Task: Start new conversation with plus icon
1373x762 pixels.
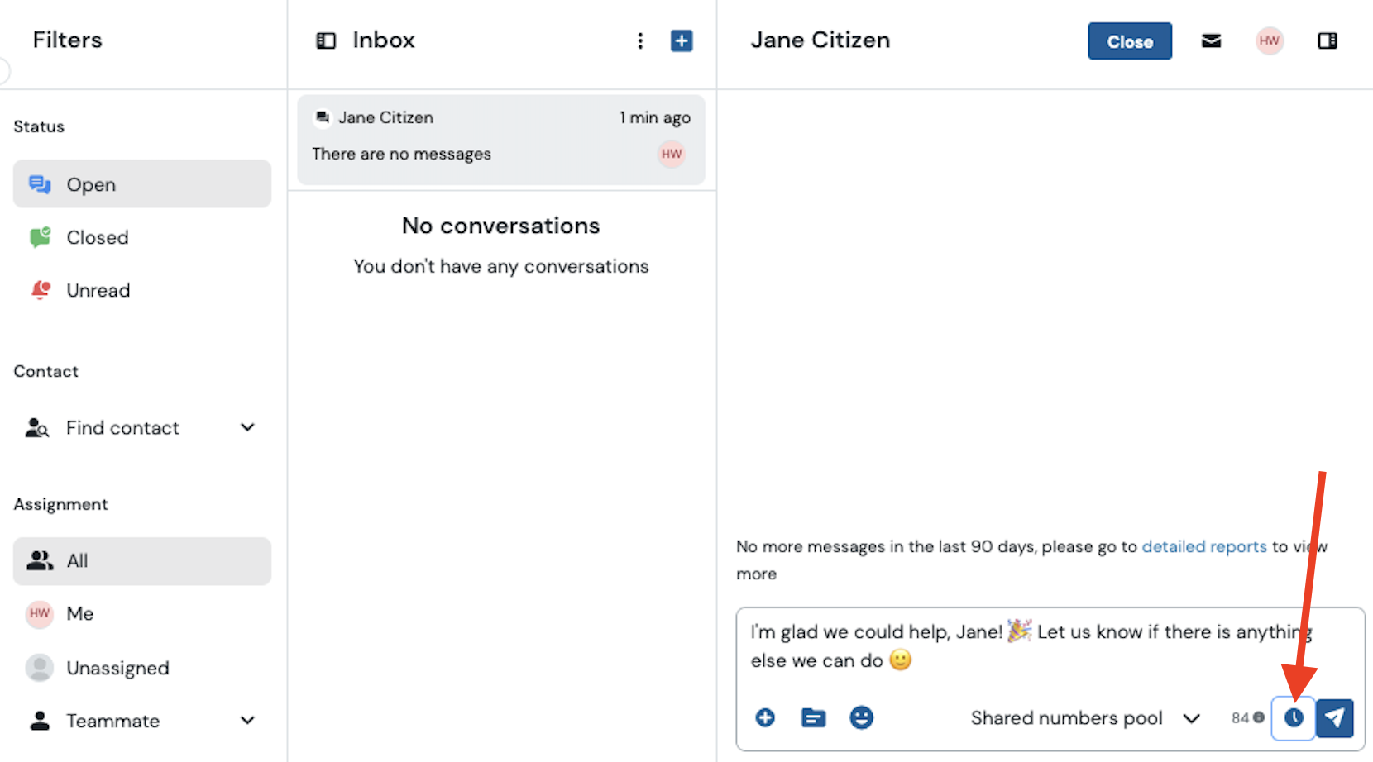Action: (682, 40)
